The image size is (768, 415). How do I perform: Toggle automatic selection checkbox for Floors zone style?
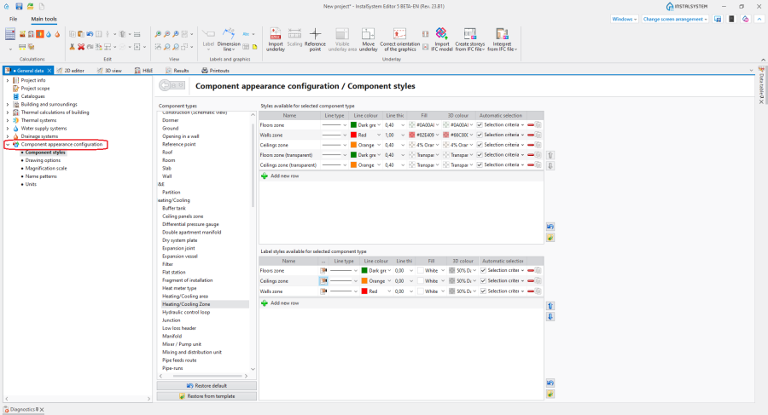click(x=480, y=124)
